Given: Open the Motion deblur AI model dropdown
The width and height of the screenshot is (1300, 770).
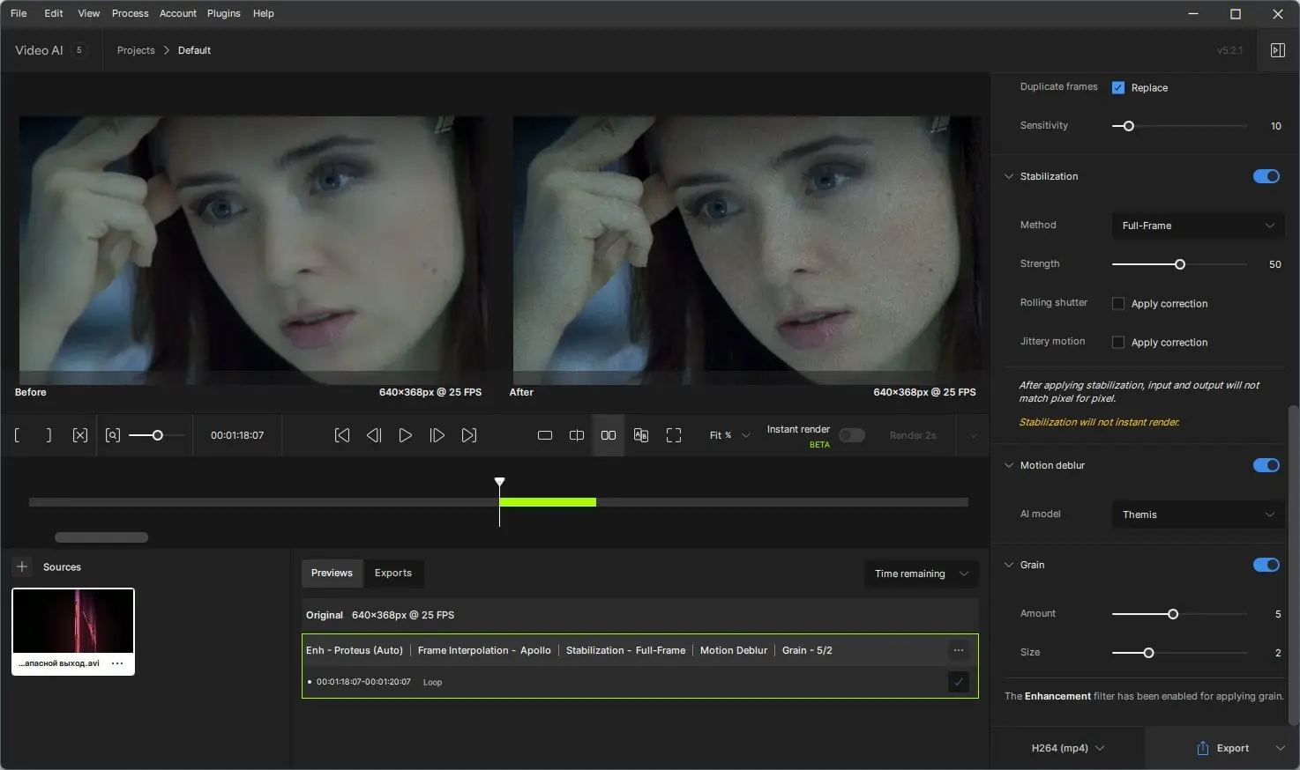Looking at the screenshot, I should [x=1197, y=515].
